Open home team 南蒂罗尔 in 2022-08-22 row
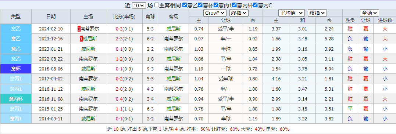This screenshot has height=134, width=396. coord(88,59)
